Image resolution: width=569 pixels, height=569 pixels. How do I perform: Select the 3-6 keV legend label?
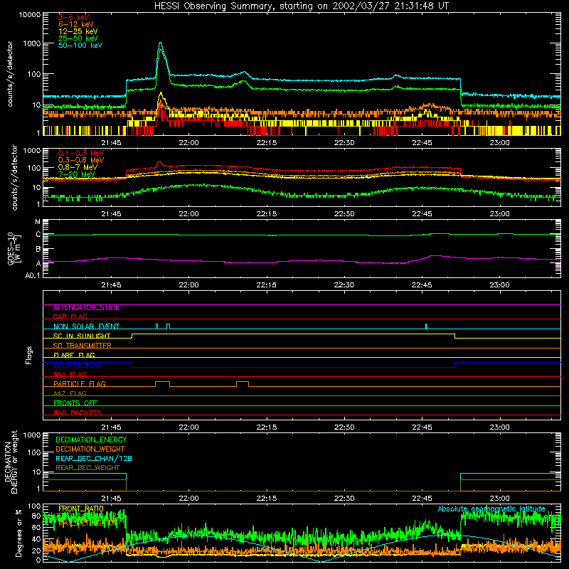(x=74, y=17)
